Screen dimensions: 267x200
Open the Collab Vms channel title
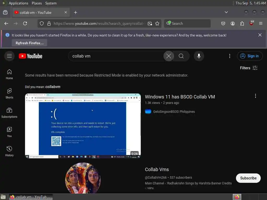pyautogui.click(x=157, y=169)
